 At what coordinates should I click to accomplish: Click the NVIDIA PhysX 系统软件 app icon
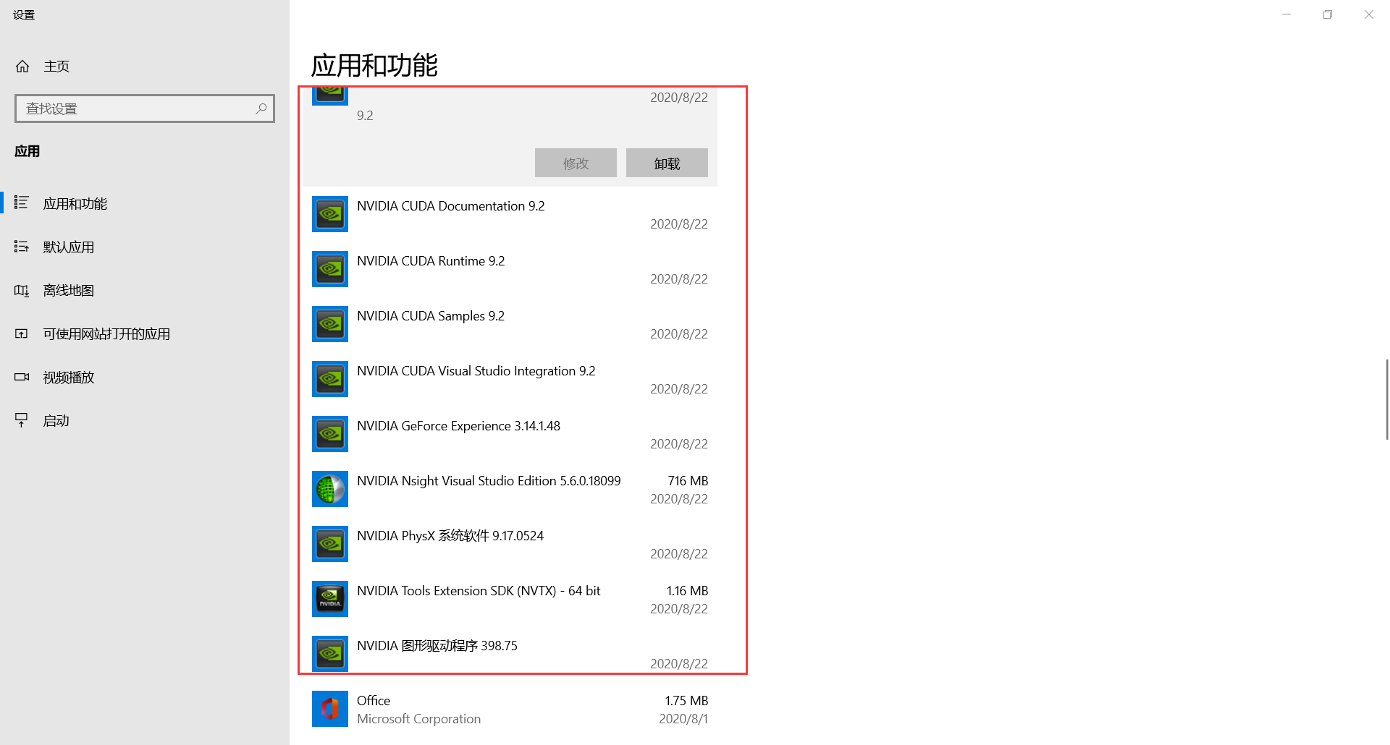[330, 544]
